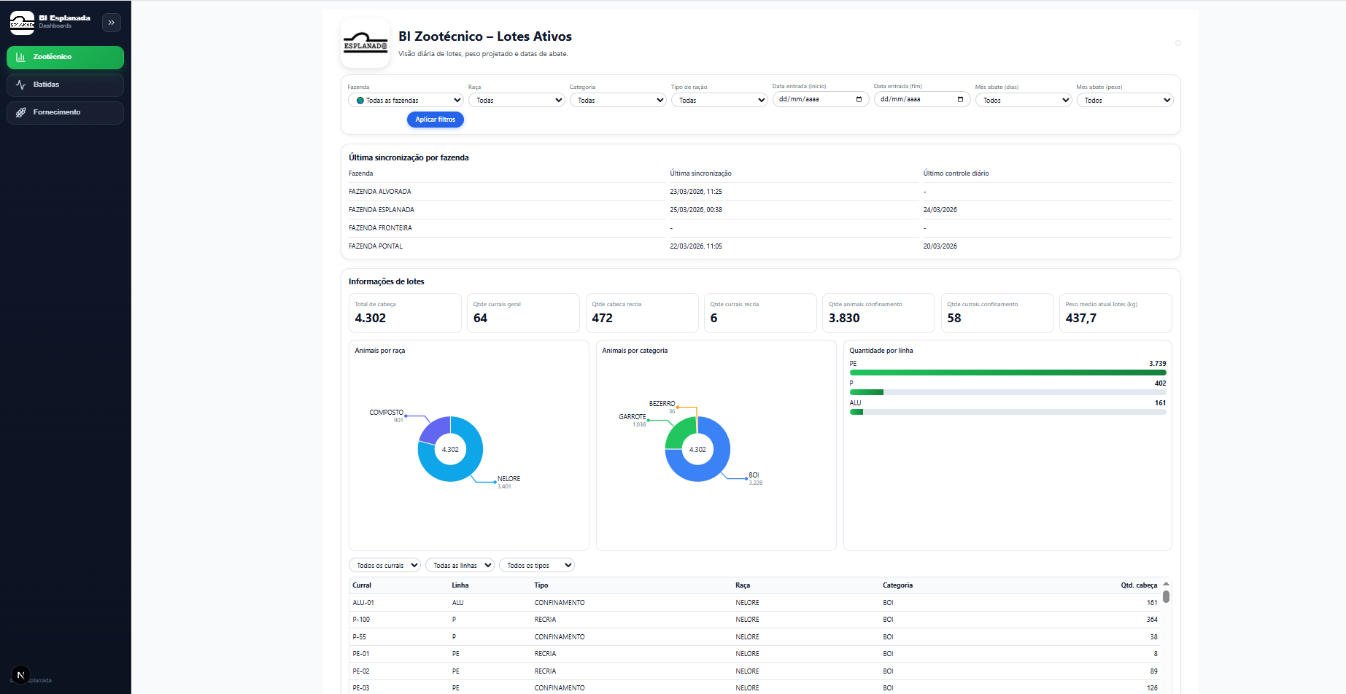The image size is (1346, 694).
Task: Open the Todos os currais table filter
Action: (x=385, y=566)
